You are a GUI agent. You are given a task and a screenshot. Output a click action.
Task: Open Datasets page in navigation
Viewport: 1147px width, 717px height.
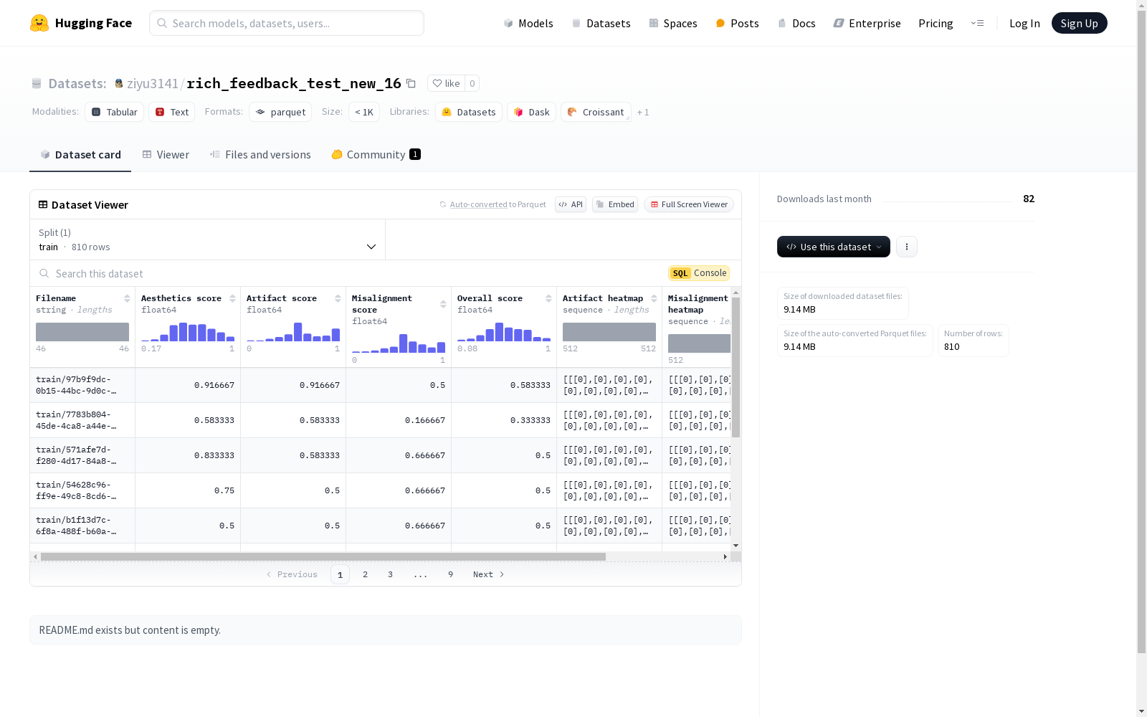point(601,23)
